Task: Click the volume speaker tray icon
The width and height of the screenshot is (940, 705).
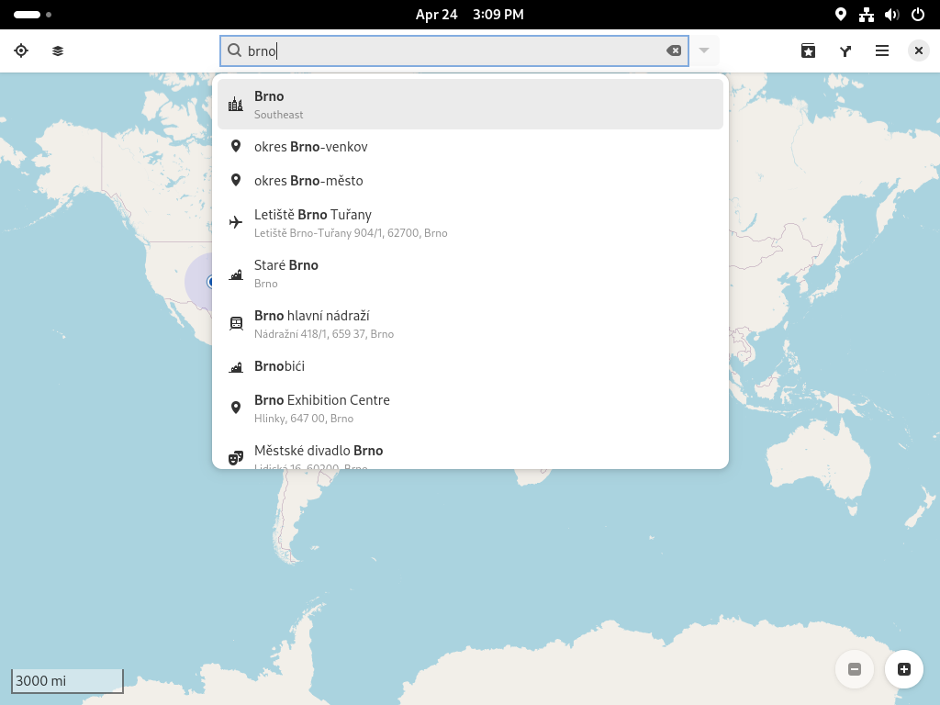Action: pyautogui.click(x=892, y=15)
